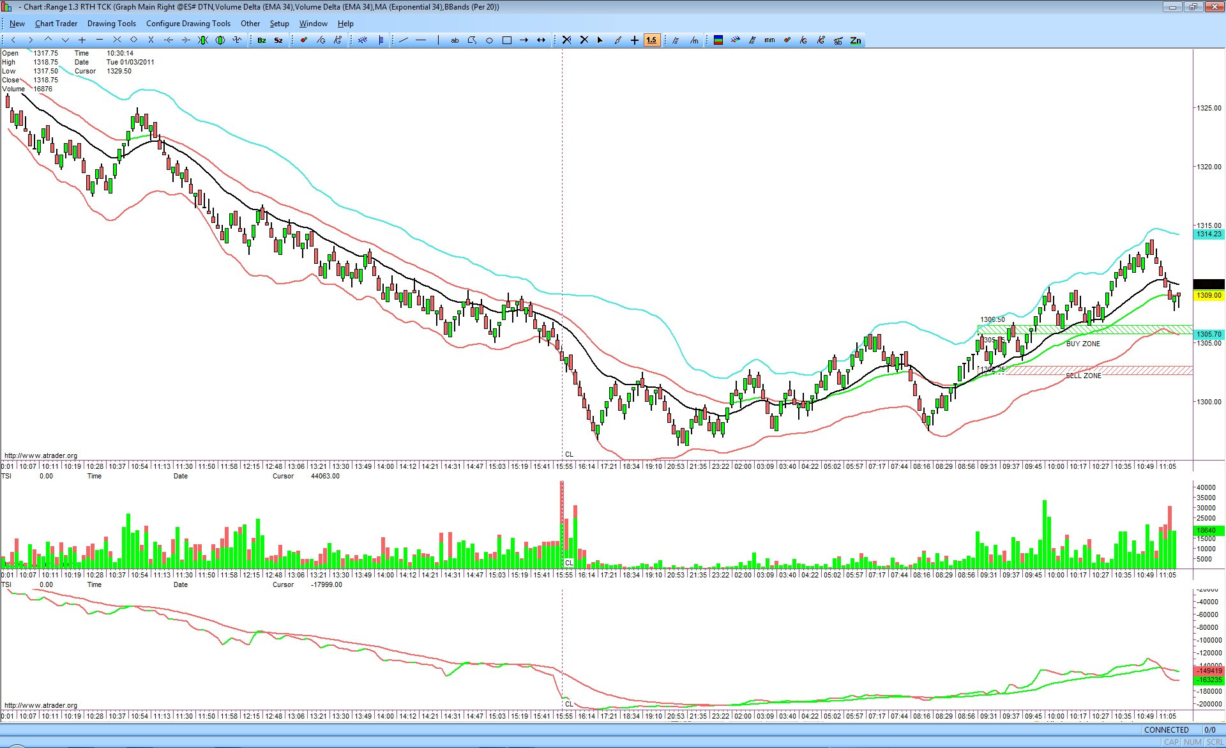Click the BUY ZONE label
1226x748 pixels.
point(1083,344)
